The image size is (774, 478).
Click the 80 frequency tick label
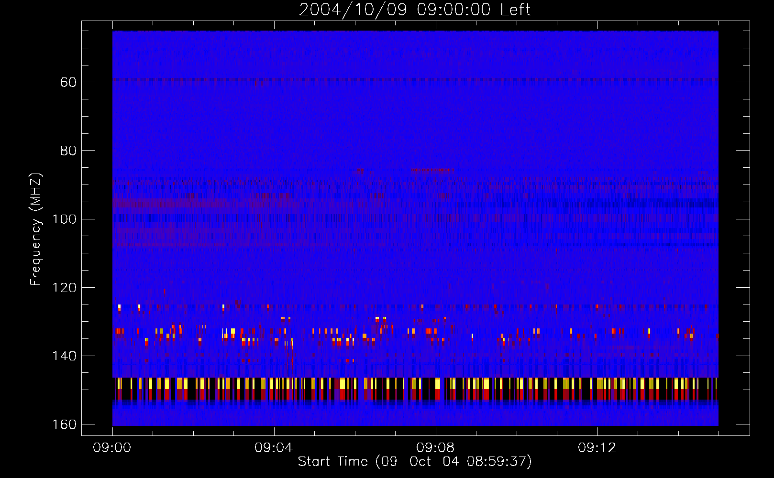coord(68,151)
